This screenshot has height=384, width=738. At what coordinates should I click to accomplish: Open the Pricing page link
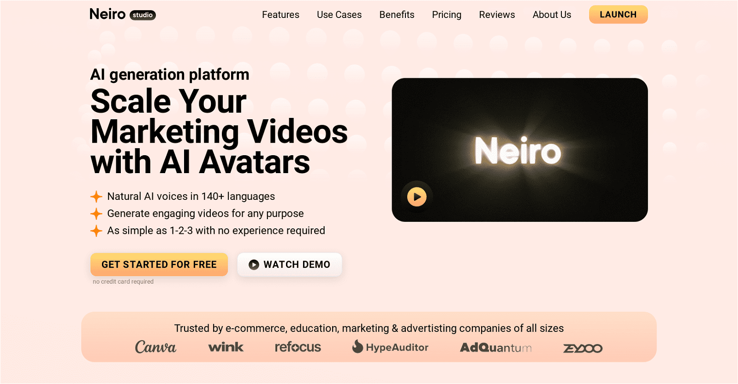tap(446, 15)
